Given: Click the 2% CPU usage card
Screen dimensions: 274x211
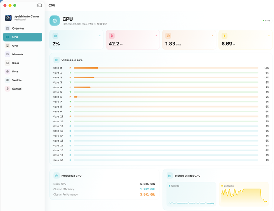Looking at the screenshot, I should click(76, 40).
